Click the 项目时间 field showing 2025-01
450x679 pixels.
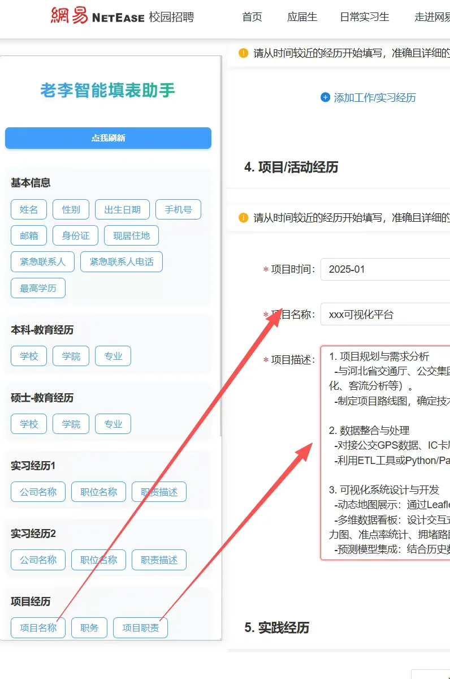pos(385,269)
